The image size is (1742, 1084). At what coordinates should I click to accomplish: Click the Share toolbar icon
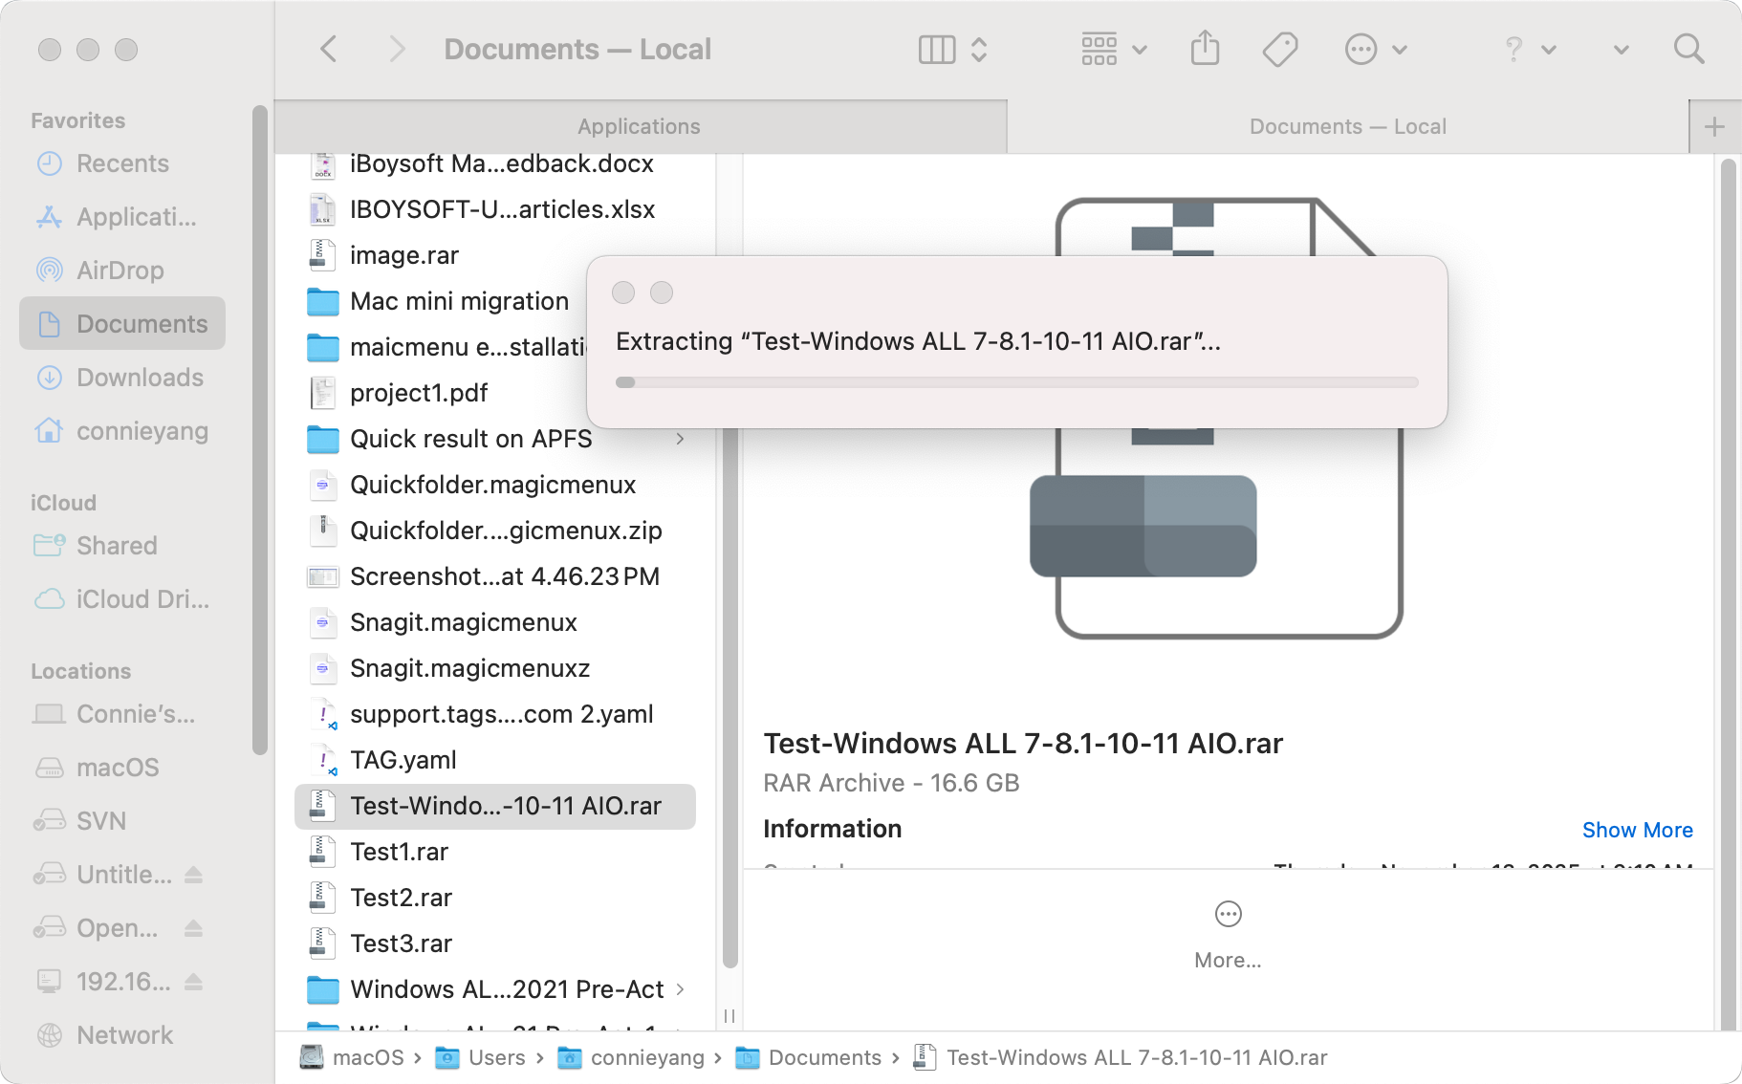(1205, 49)
